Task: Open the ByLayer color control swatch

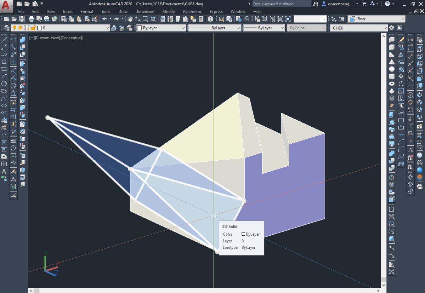Action: tap(161, 28)
